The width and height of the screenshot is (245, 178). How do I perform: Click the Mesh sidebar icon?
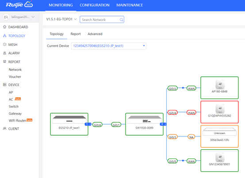click(x=5, y=45)
